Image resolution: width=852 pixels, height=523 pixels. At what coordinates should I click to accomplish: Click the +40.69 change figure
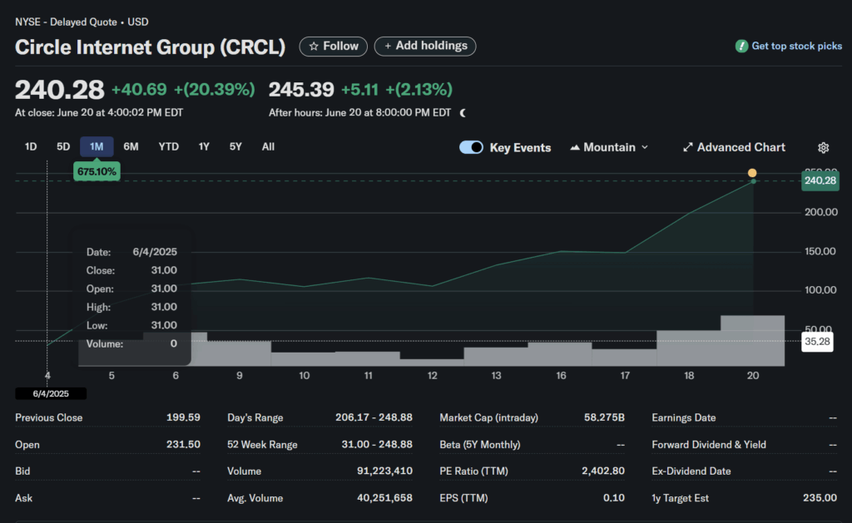(139, 90)
